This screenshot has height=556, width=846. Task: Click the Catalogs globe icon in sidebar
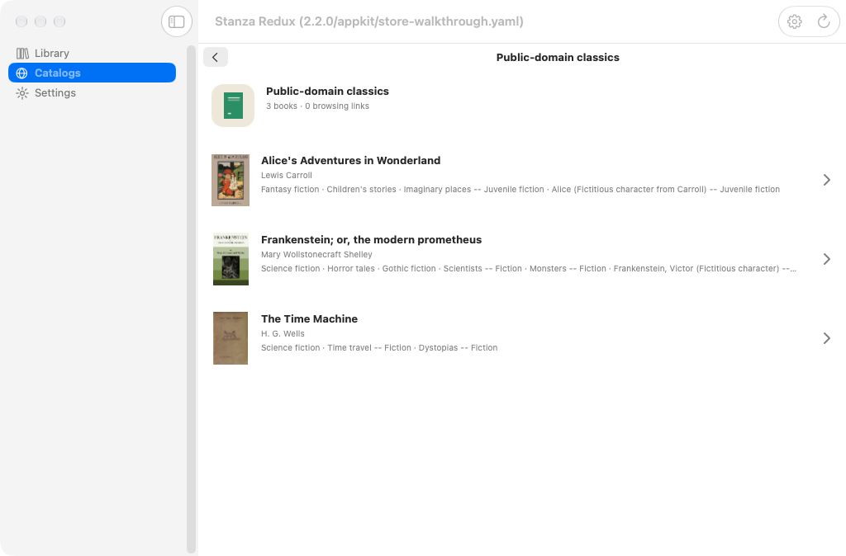pos(22,73)
